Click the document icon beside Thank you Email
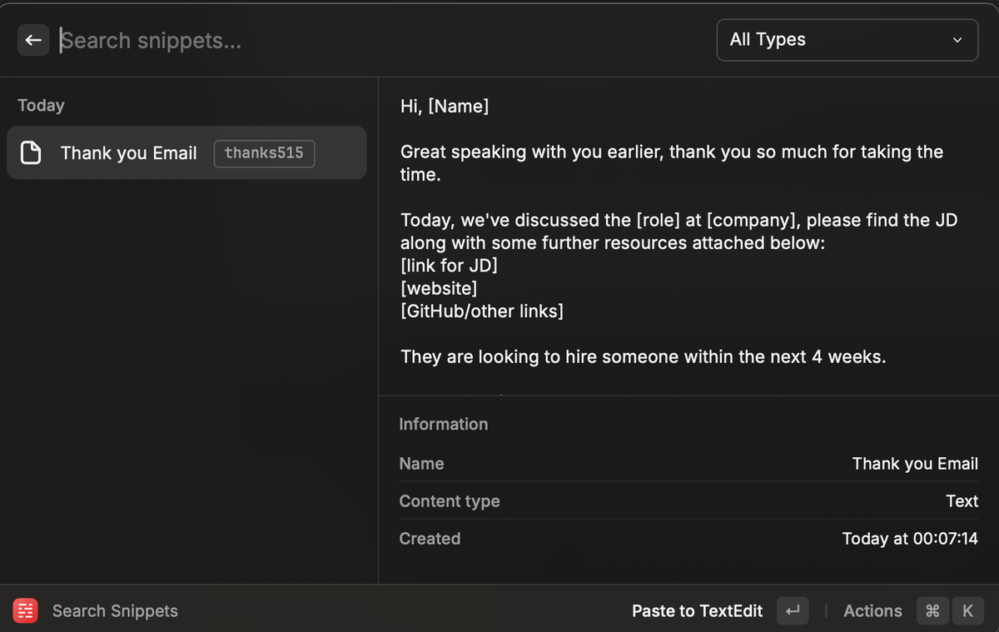999x632 pixels. (31, 153)
